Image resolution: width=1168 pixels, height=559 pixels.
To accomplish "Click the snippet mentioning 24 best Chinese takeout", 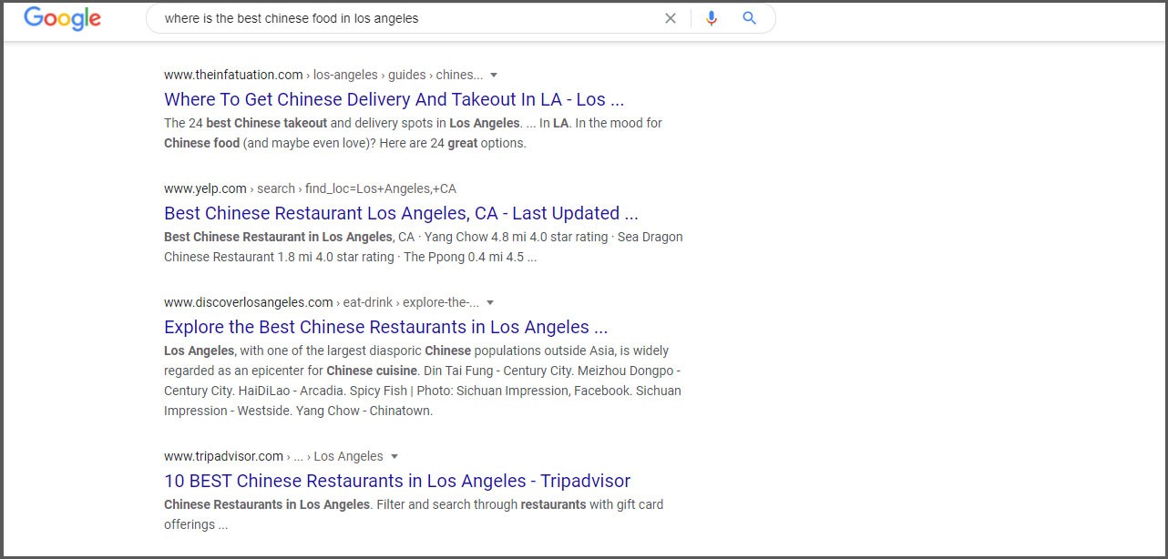I will click(413, 133).
